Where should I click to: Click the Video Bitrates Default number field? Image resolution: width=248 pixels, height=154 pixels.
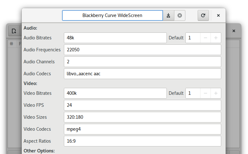(193, 93)
